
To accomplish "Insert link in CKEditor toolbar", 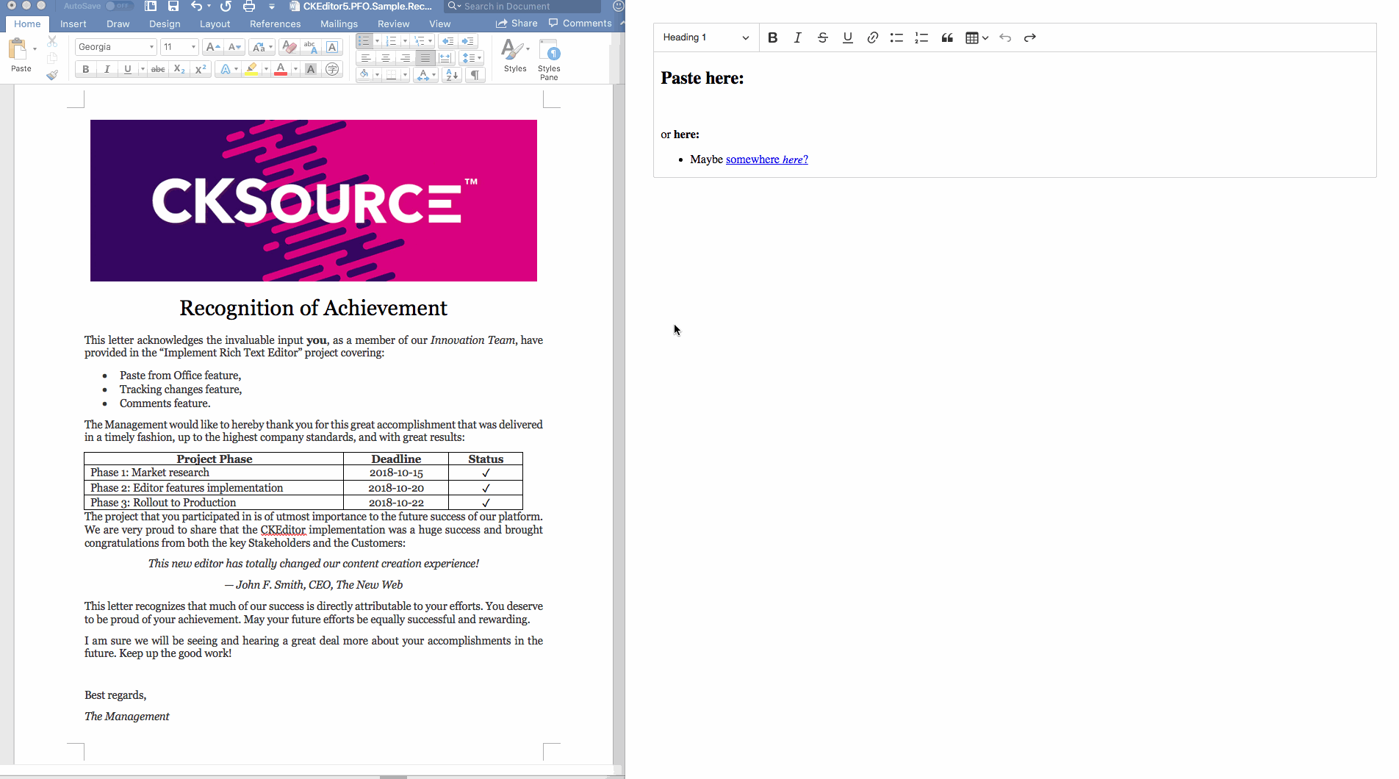I will click(872, 37).
